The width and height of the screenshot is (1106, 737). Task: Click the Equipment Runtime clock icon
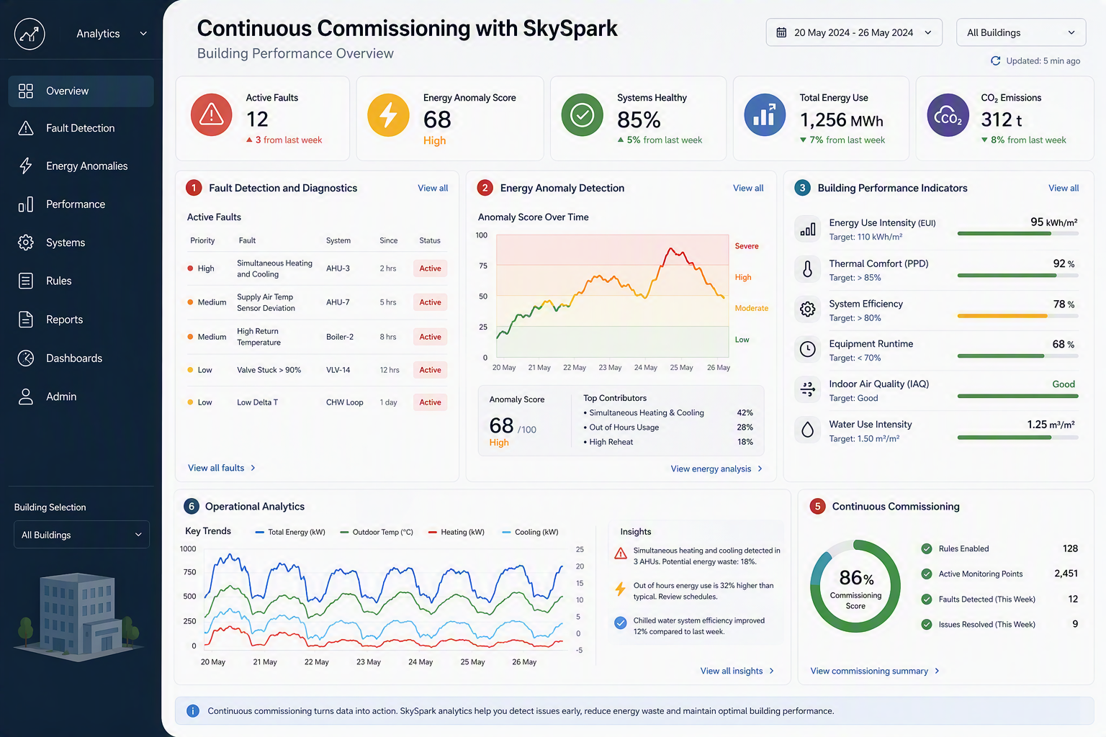808,350
